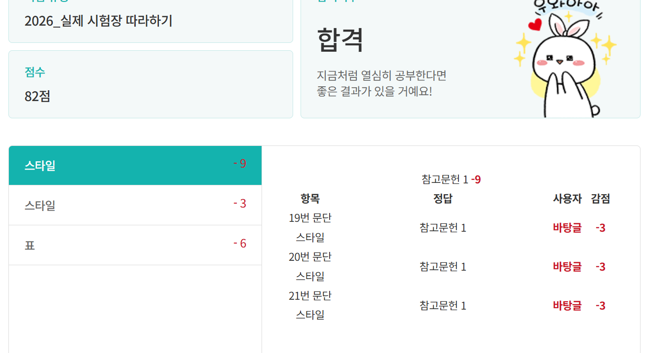The image size is (645, 353).
Task: Select the 20번 문단 row item
Action: click(x=310, y=257)
